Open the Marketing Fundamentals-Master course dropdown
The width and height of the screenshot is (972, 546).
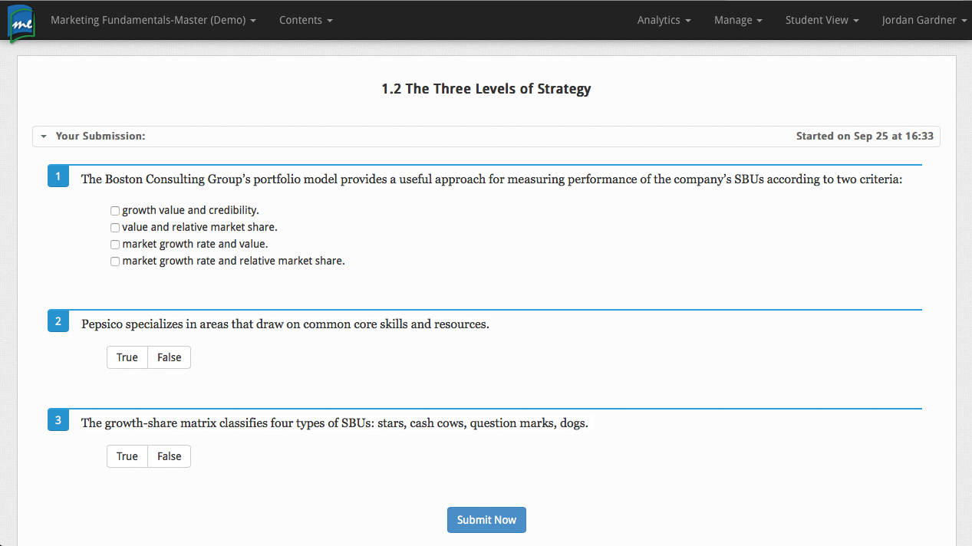(152, 20)
